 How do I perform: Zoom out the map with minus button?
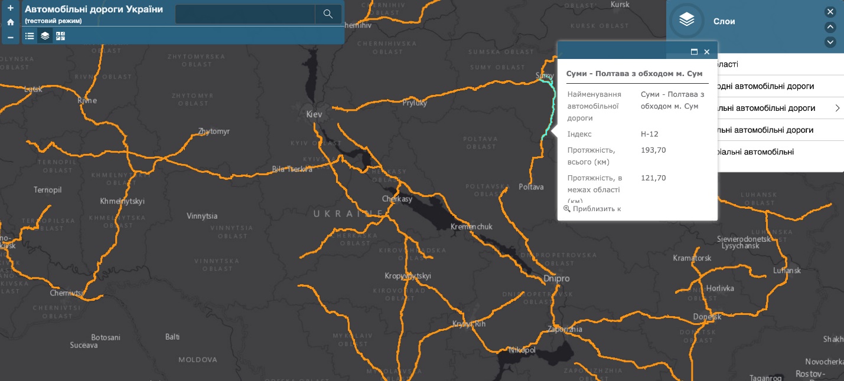(x=10, y=37)
